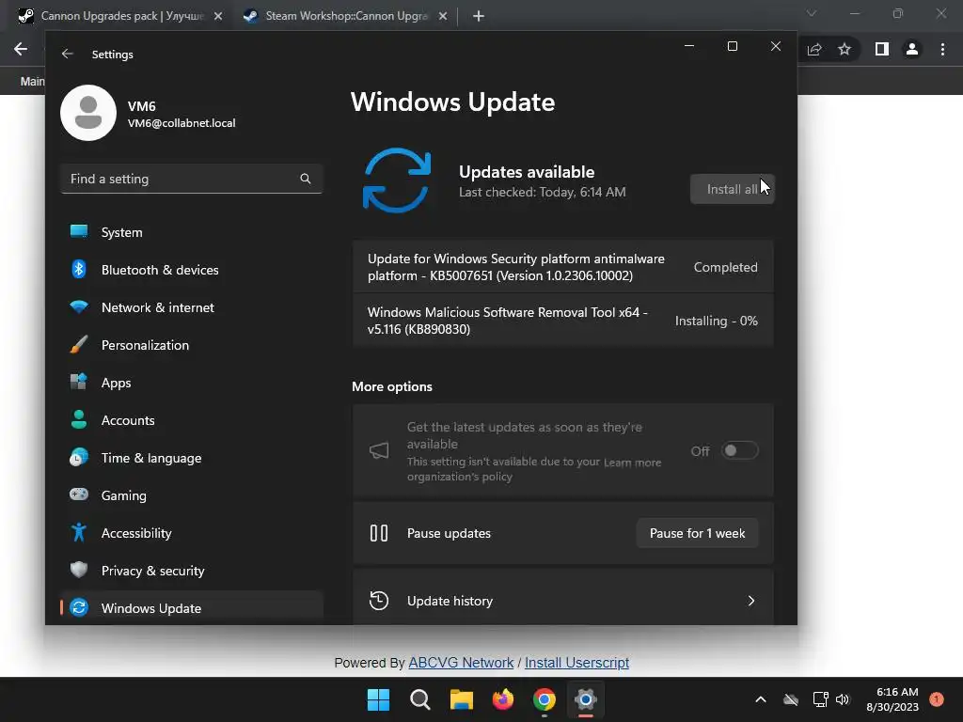This screenshot has height=722, width=963.
Task: Click Chrome share page icon
Action: [x=814, y=49]
